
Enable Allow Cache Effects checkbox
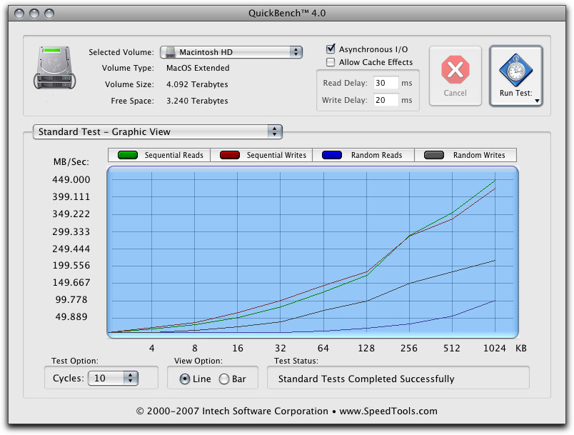pos(331,62)
